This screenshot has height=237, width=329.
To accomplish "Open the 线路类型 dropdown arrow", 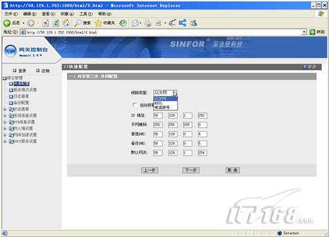I will (x=174, y=93).
